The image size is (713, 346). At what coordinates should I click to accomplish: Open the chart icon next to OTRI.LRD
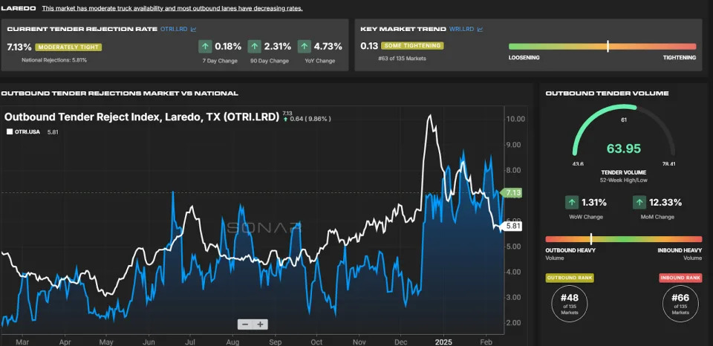(194, 29)
